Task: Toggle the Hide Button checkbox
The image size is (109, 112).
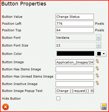Action: pyautogui.click(x=58, y=98)
